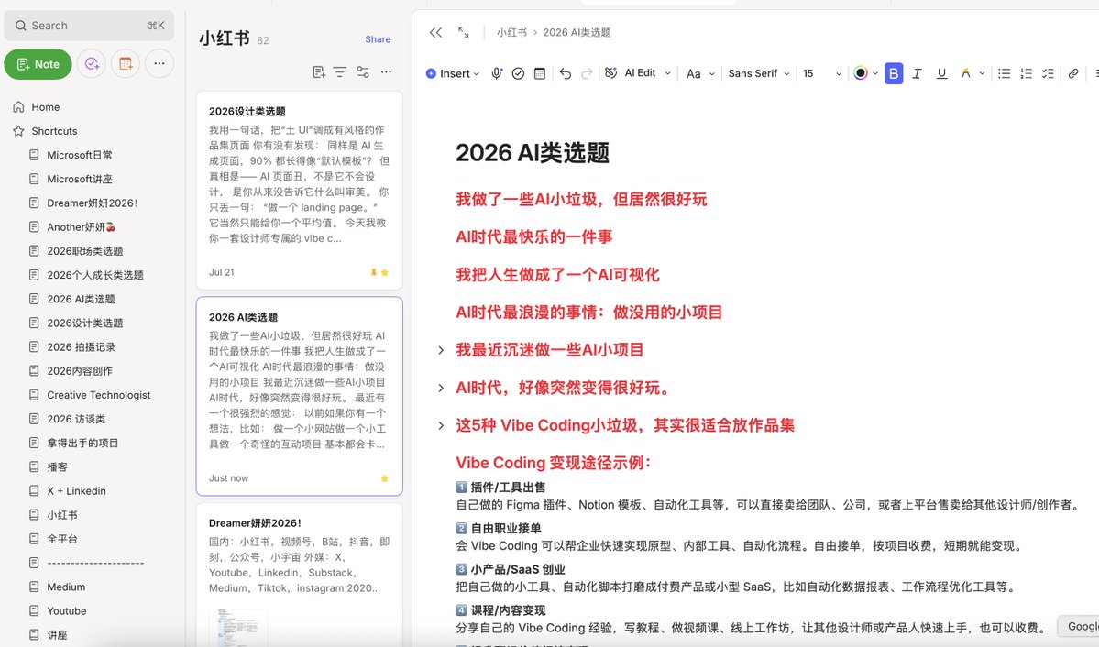
Task: Insert a task checkmark circle icon
Action: click(x=518, y=73)
